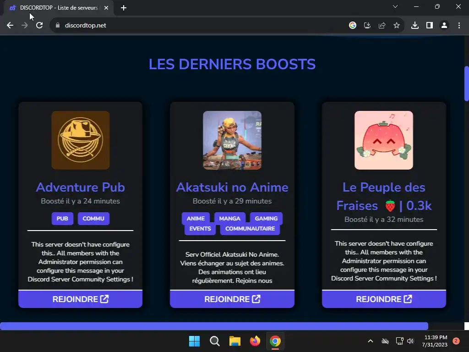
Task: Open the notification badge showing 2
Action: pos(456,341)
